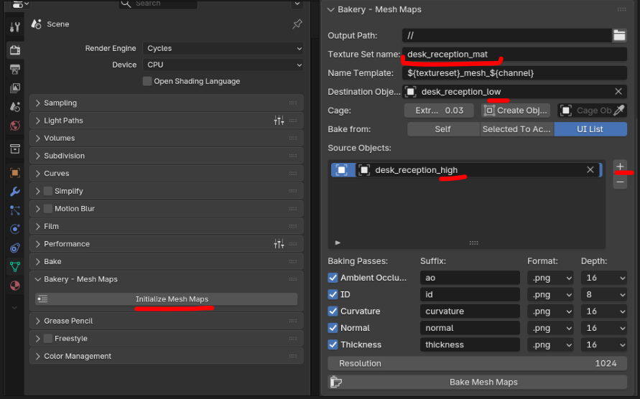Enable Open Shading Language checkbox
This screenshot has height=399, width=640.
pos(147,82)
